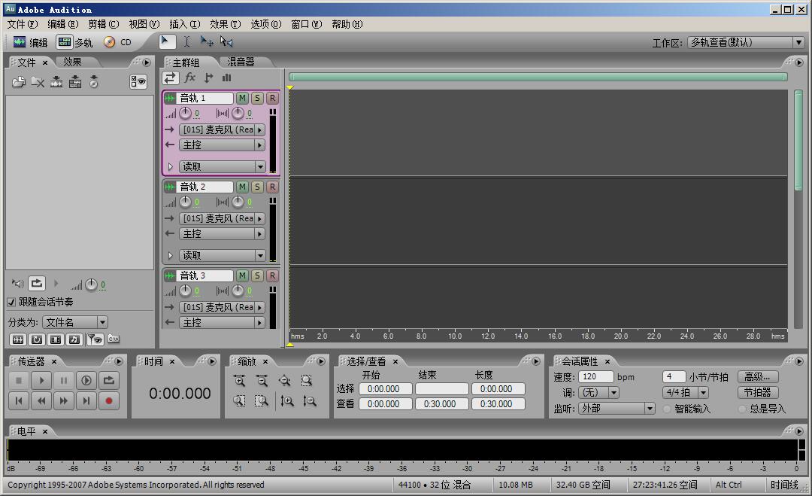Image resolution: width=812 pixels, height=496 pixels.
Task: Select the Scrub tool
Action: (226, 41)
